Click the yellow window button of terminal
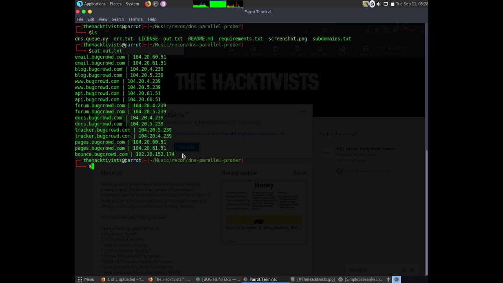503x283 pixels. pos(90,12)
